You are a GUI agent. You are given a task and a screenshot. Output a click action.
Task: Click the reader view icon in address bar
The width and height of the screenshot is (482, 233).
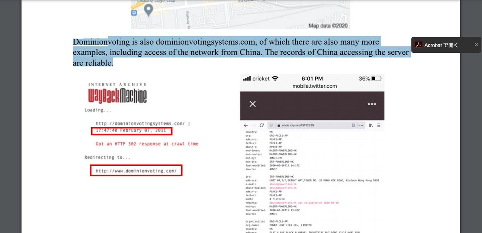pyautogui.click(x=353, y=126)
